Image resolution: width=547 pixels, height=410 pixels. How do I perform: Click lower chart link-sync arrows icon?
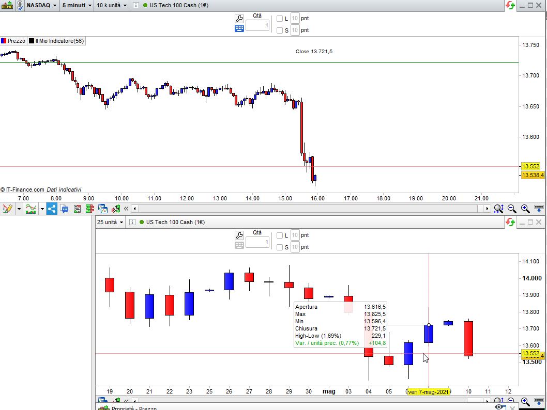click(x=510, y=222)
